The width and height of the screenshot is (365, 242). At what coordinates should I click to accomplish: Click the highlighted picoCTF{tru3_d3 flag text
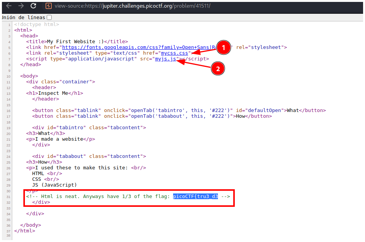pos(195,197)
